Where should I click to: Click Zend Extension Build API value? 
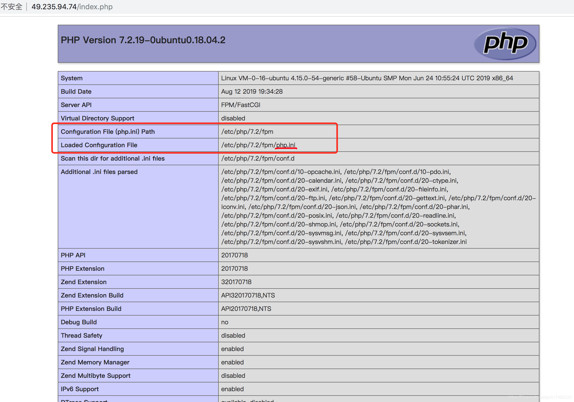(x=248, y=295)
